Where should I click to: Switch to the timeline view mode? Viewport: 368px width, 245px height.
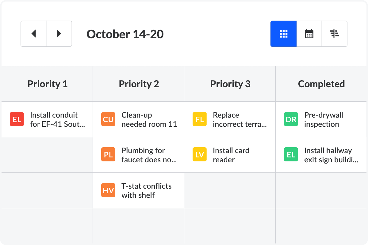pyautogui.click(x=334, y=34)
